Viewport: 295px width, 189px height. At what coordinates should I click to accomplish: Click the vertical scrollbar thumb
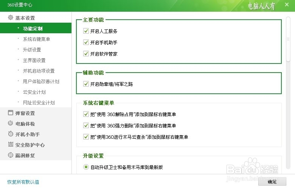288,39
